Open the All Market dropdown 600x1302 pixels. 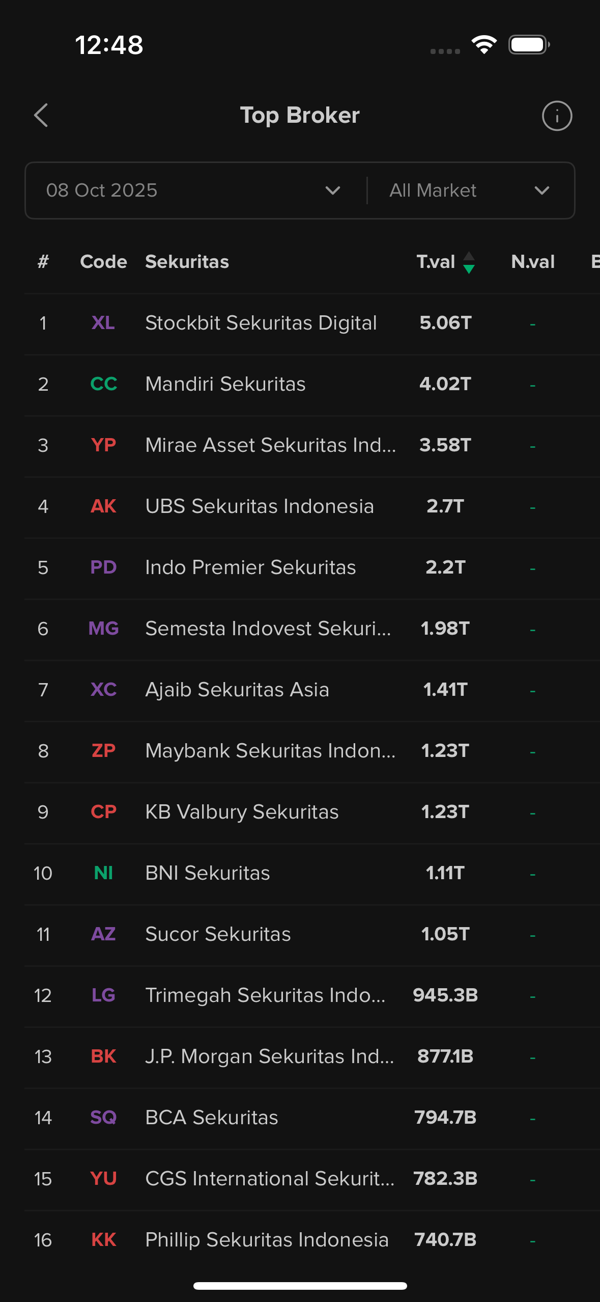(469, 191)
